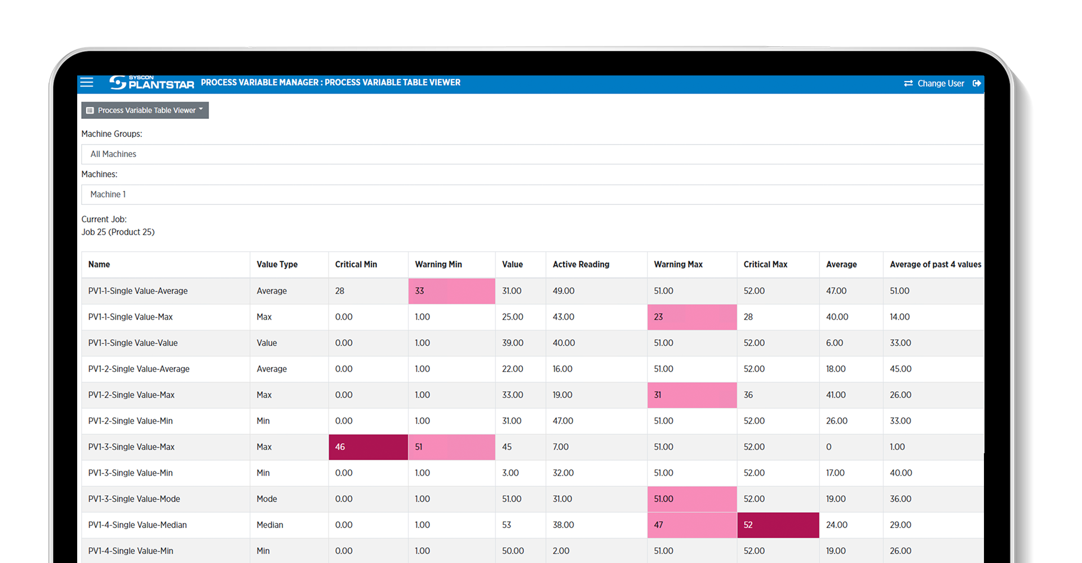Image resolution: width=1082 pixels, height=563 pixels.
Task: Select the PV1-2-Single Value-Average row name
Action: coord(139,369)
